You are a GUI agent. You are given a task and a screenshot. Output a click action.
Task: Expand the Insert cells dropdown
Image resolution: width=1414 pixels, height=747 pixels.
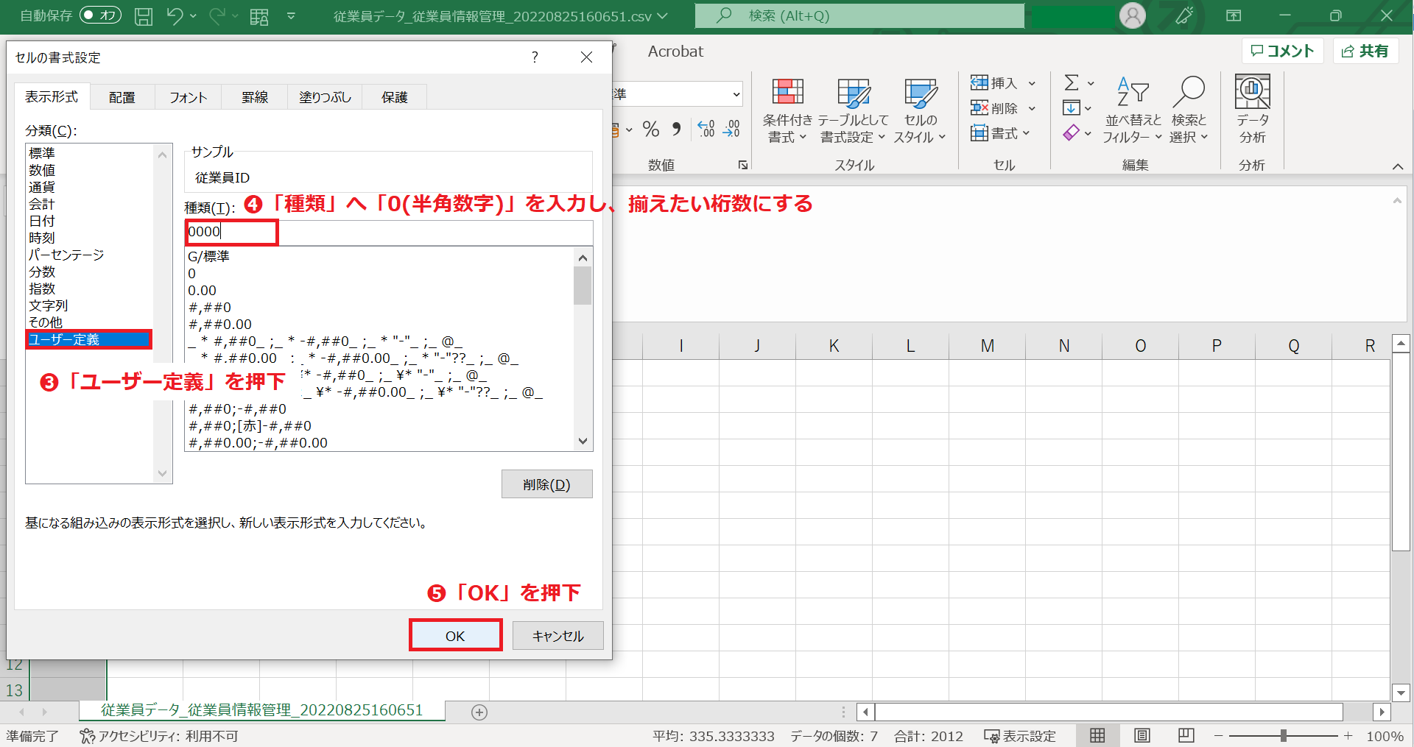(1032, 83)
